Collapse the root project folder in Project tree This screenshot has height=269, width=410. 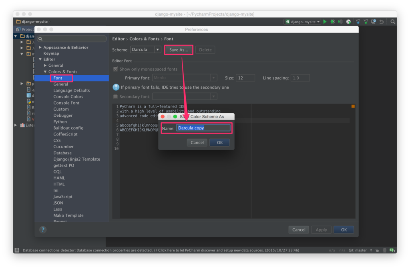coord(16,36)
